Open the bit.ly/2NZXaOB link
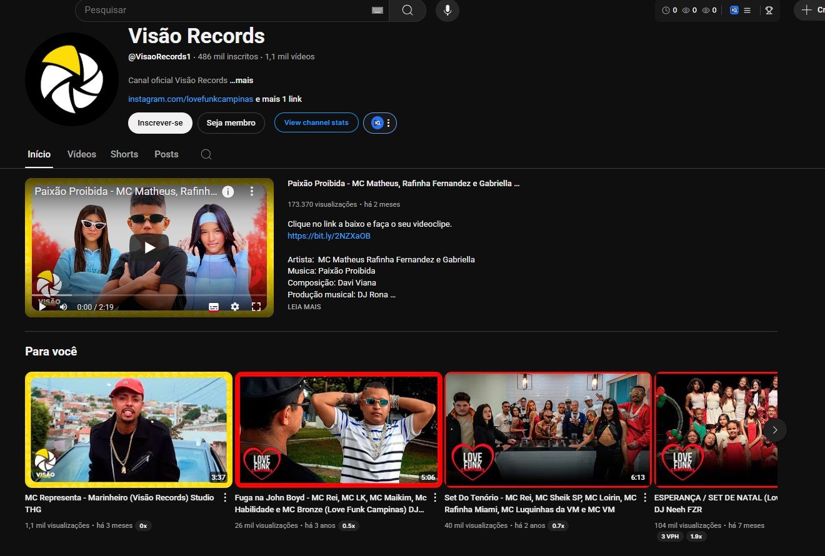 tap(329, 236)
